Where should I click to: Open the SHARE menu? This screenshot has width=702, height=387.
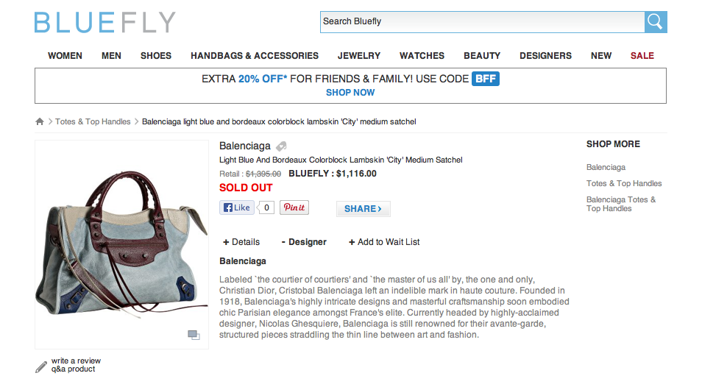(363, 209)
